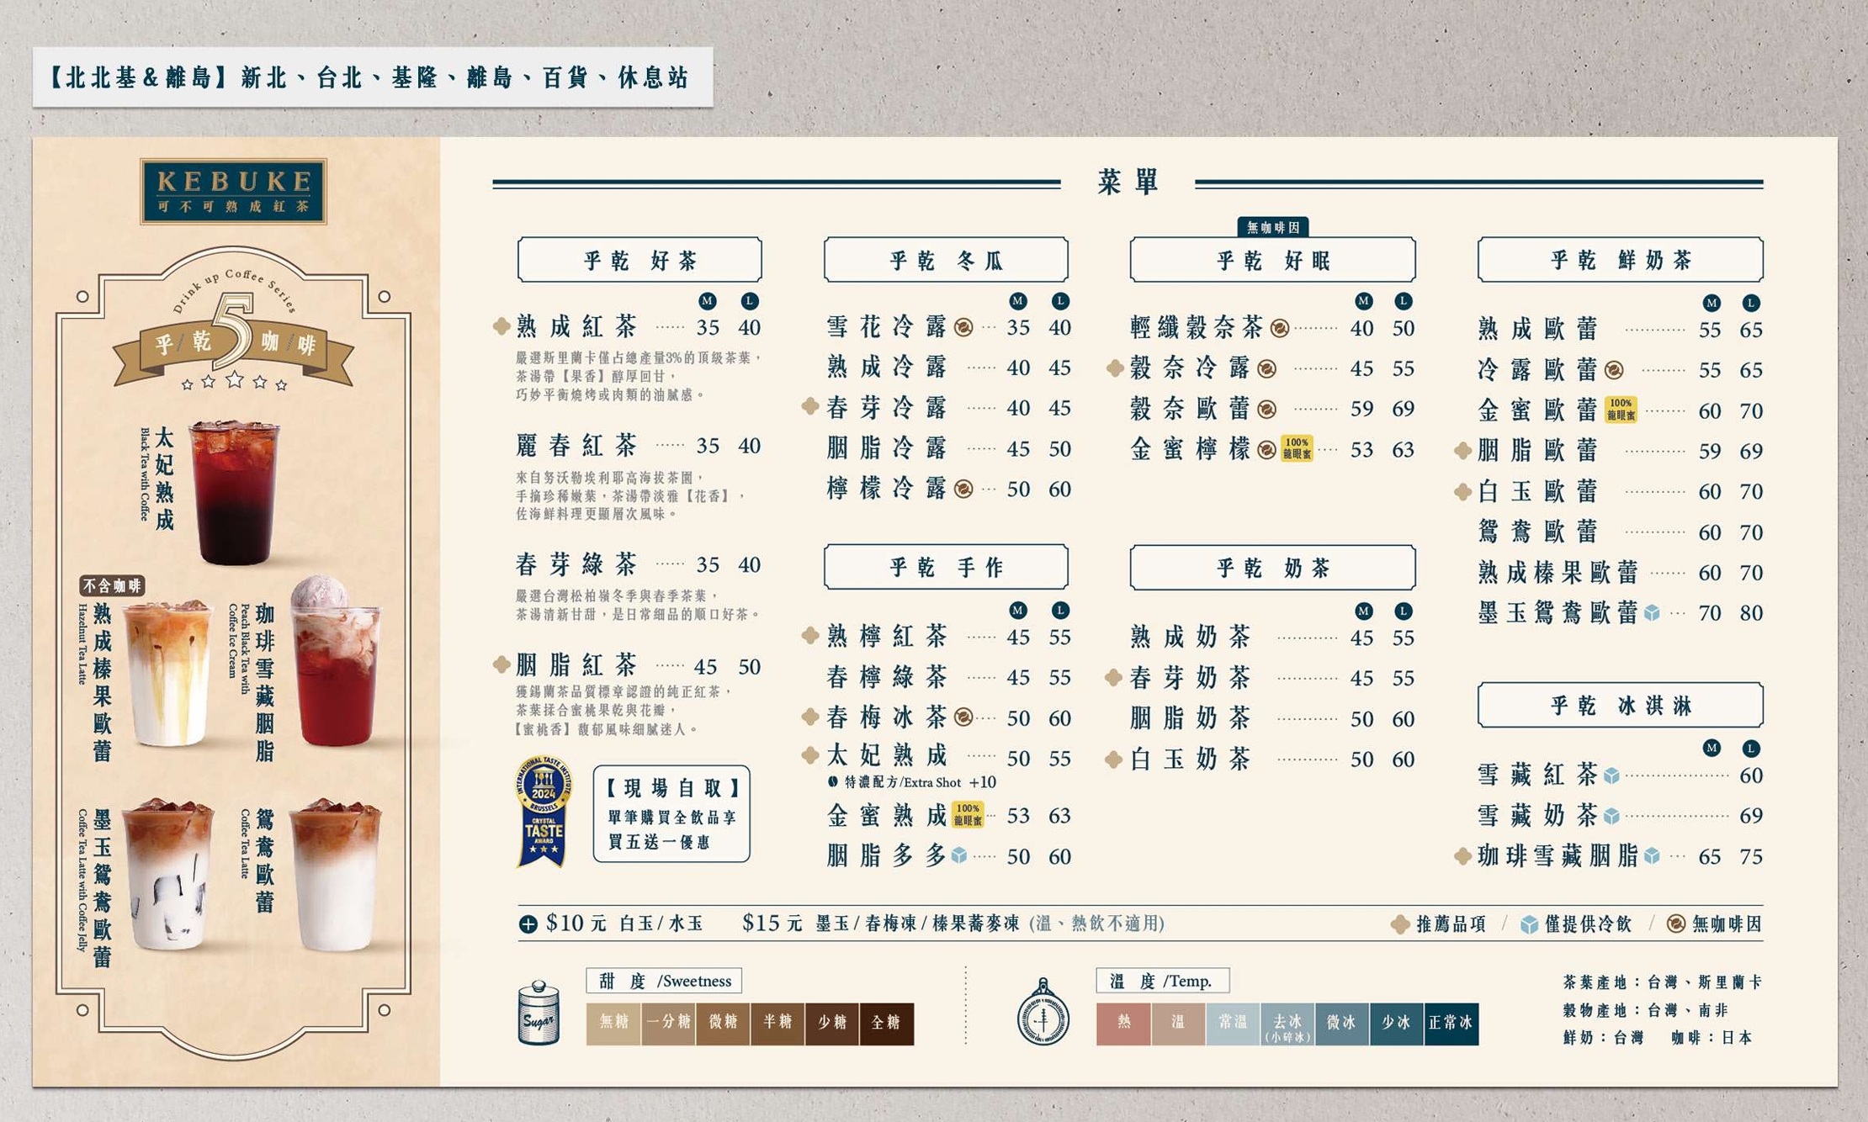Click the 2024 Crystal Taste Award medal
Image resolution: width=1868 pixels, height=1122 pixels.
point(543,812)
